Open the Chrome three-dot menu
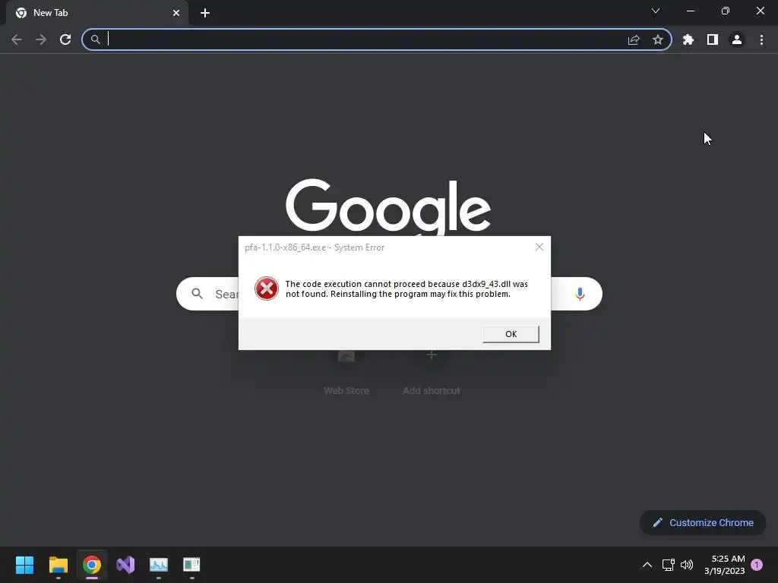The height and width of the screenshot is (583, 778). [761, 39]
